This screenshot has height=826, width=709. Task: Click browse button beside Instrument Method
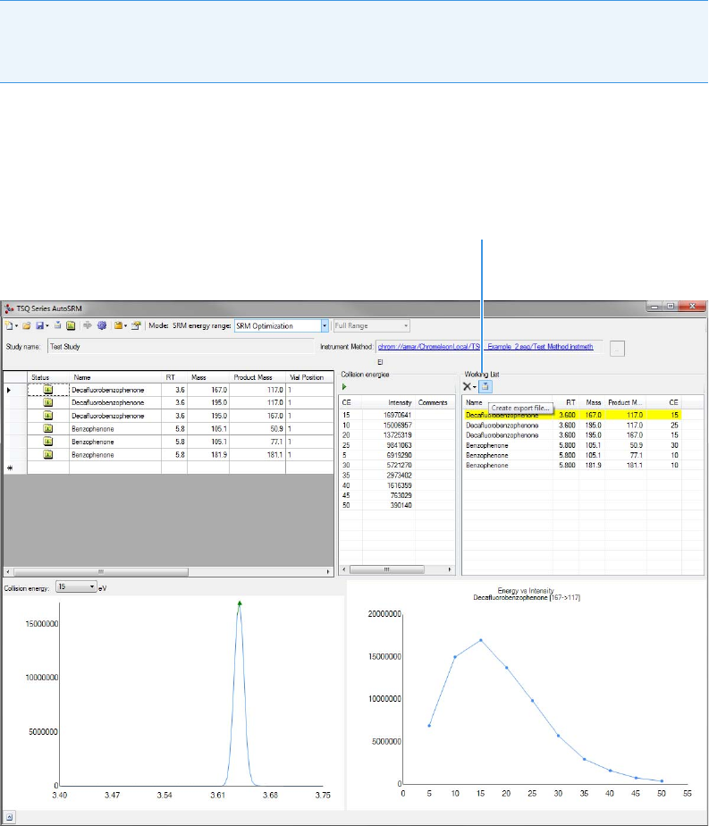point(617,347)
